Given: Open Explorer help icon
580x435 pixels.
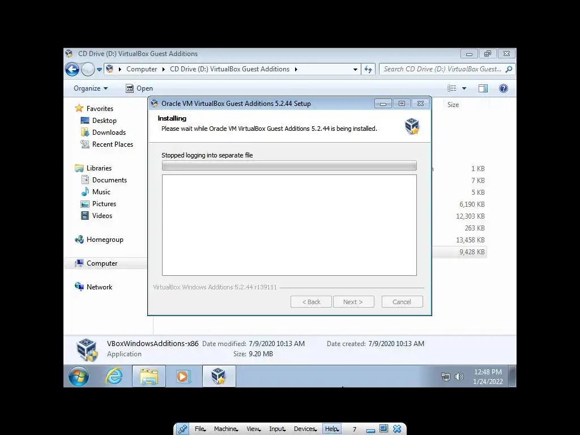Looking at the screenshot, I should coord(504,88).
